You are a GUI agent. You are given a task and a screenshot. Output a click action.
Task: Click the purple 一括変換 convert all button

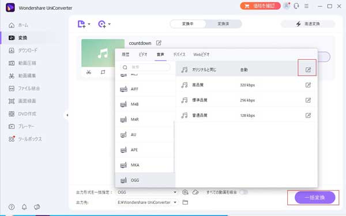click(315, 198)
